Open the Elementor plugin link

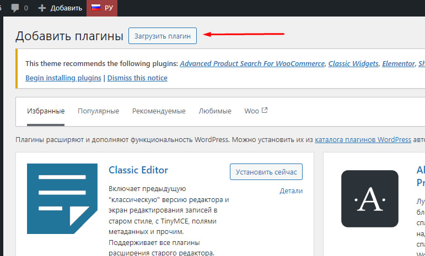point(399,64)
